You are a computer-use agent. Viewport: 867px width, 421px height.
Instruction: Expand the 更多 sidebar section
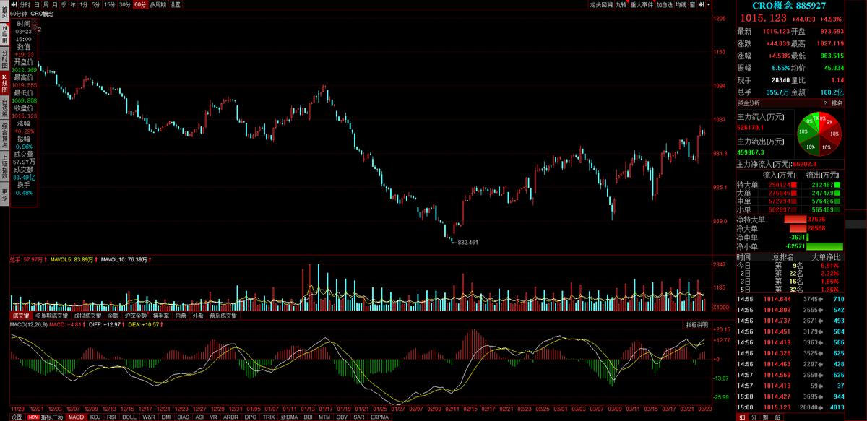4,194
